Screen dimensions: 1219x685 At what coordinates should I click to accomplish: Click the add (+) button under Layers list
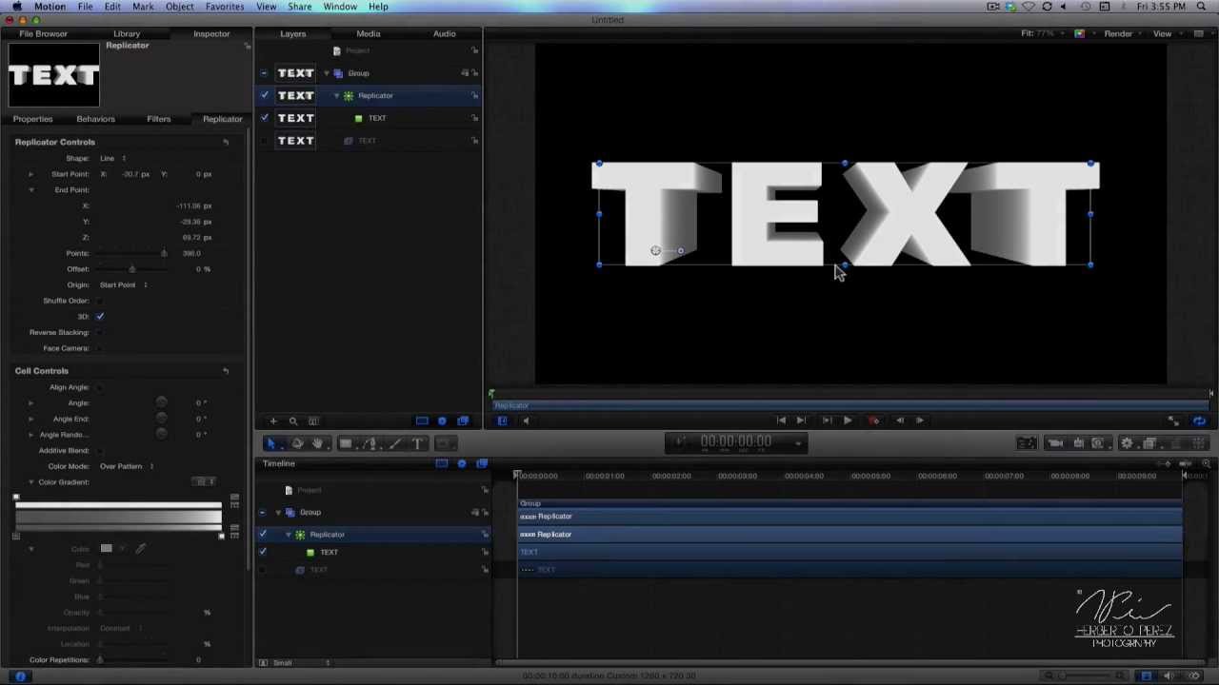(x=273, y=421)
